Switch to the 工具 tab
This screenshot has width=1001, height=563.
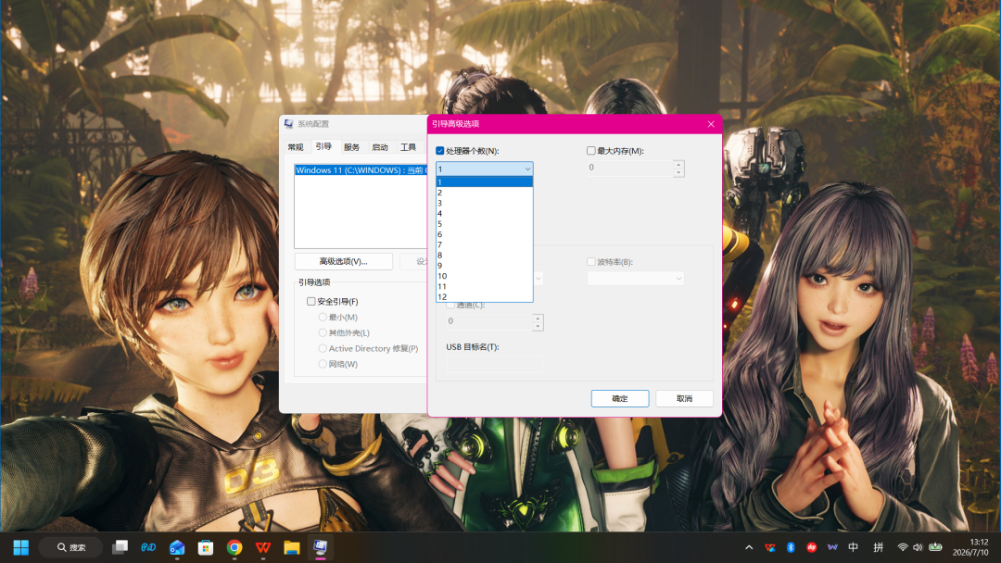click(408, 147)
